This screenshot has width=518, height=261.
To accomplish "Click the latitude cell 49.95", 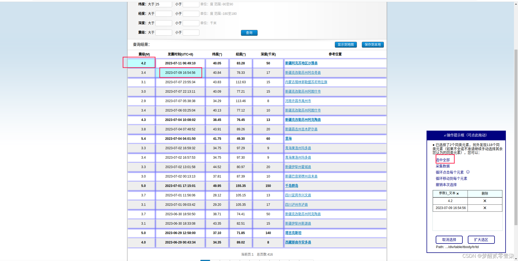I will coord(217,186).
